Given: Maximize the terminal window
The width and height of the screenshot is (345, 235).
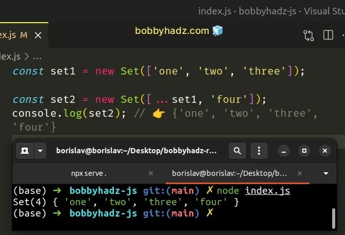Looking at the screenshot, I should pyautogui.click(x=304, y=151).
